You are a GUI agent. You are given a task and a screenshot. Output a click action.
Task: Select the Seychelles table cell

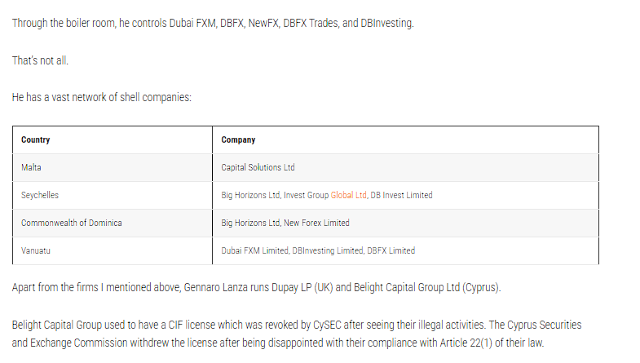113,196
